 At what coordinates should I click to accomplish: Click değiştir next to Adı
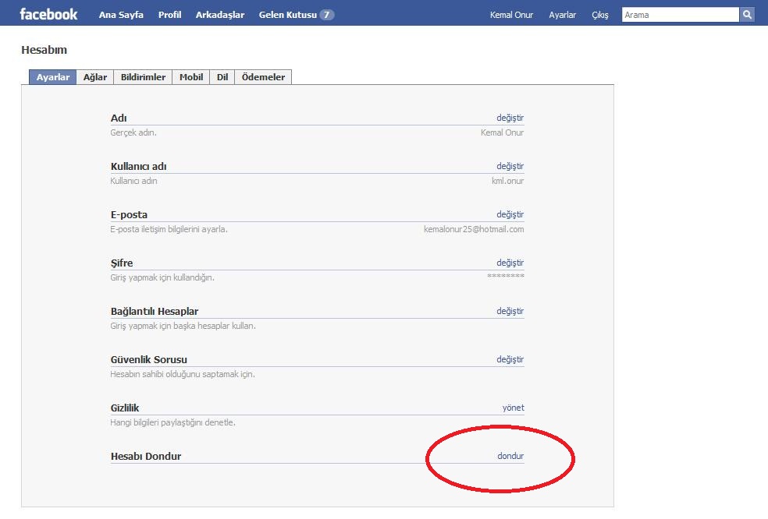pyautogui.click(x=510, y=118)
